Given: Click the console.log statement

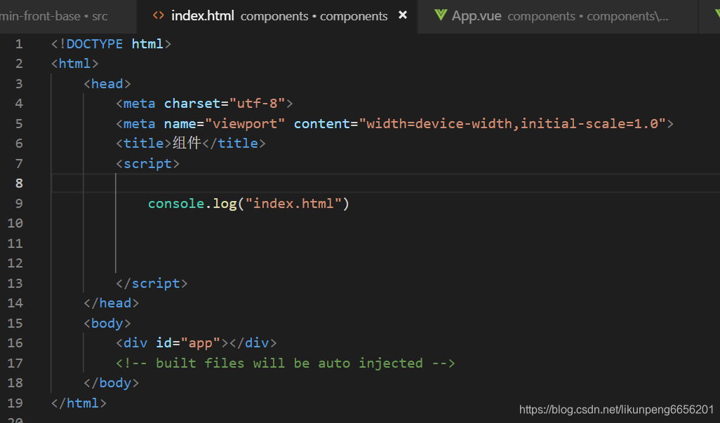Looking at the screenshot, I should [248, 204].
